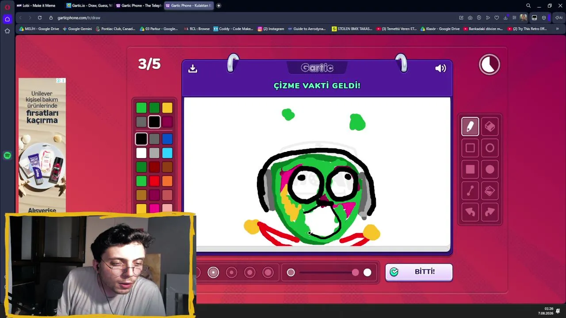Select the eraser tool
566x318 pixels.
click(x=490, y=127)
